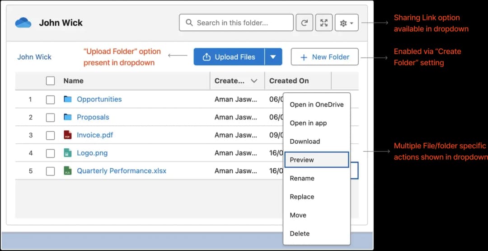Click the Created On column header
488x251 pixels.
point(289,81)
